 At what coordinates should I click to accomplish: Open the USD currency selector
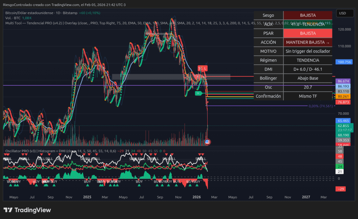pyautogui.click(x=342, y=13)
